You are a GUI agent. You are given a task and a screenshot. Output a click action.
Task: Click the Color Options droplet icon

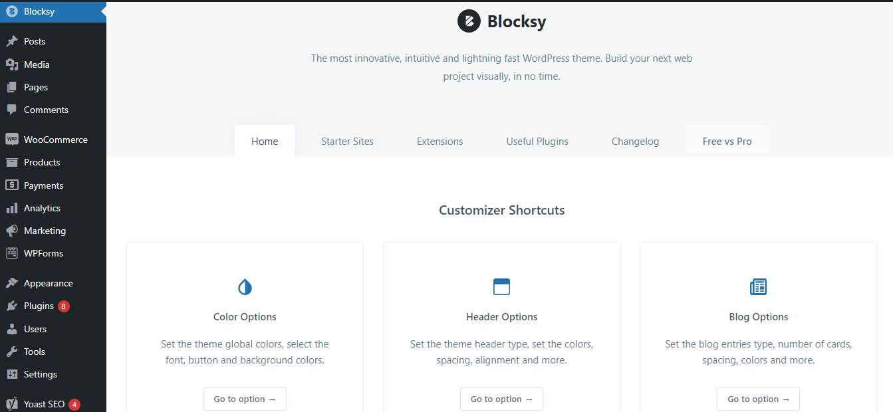pos(245,287)
